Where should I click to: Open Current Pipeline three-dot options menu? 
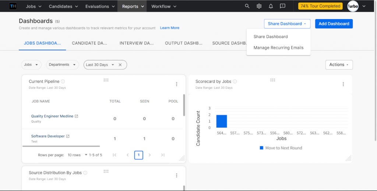point(176,84)
